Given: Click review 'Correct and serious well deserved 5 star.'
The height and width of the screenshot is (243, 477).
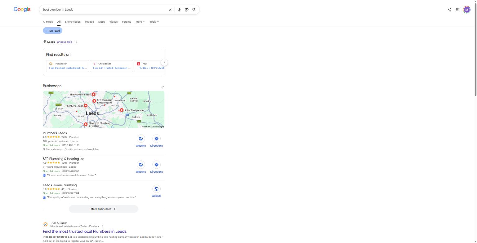Looking at the screenshot, I should tap(71, 175).
